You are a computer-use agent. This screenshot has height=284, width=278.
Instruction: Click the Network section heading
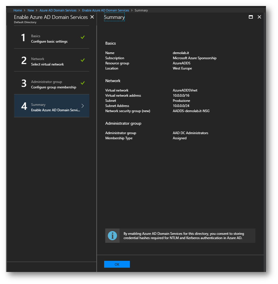(x=113, y=81)
